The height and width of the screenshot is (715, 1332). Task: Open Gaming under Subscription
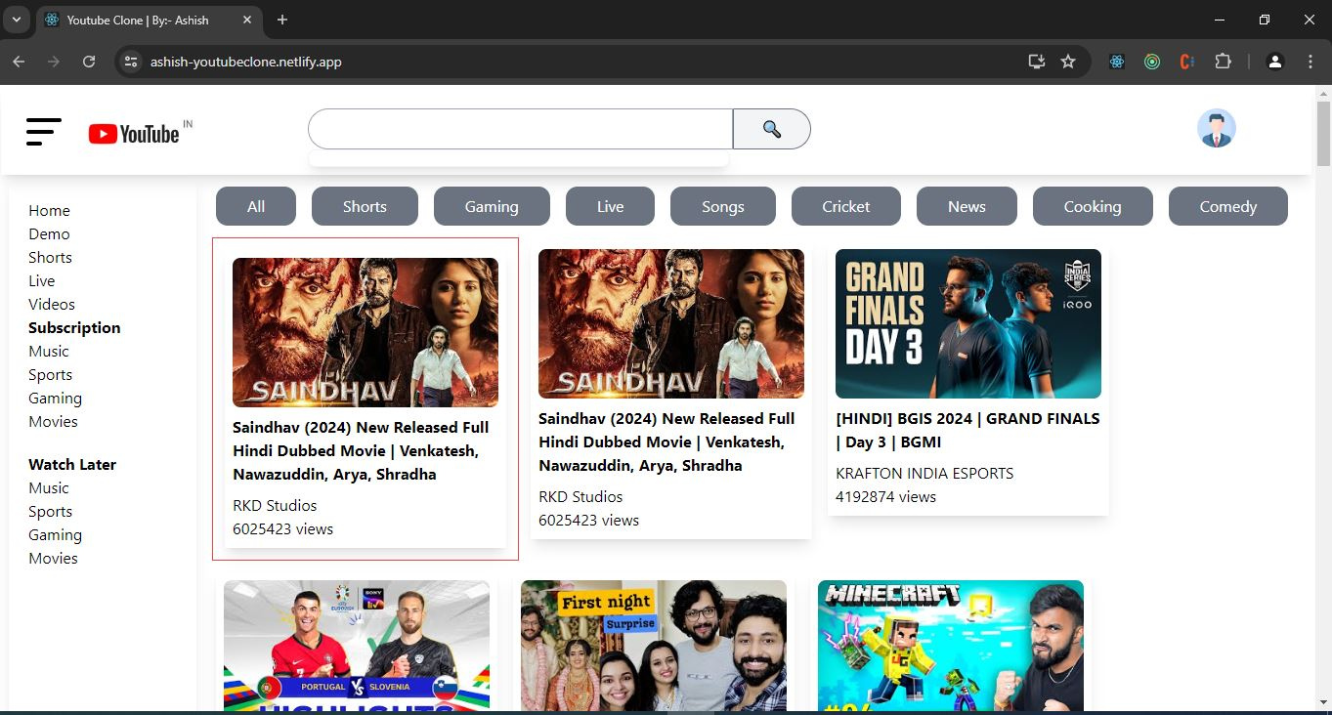(55, 398)
